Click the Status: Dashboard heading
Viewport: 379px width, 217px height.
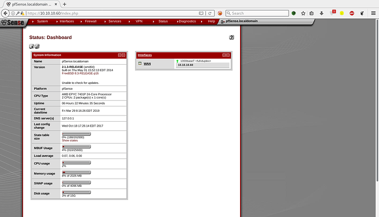(x=51, y=37)
